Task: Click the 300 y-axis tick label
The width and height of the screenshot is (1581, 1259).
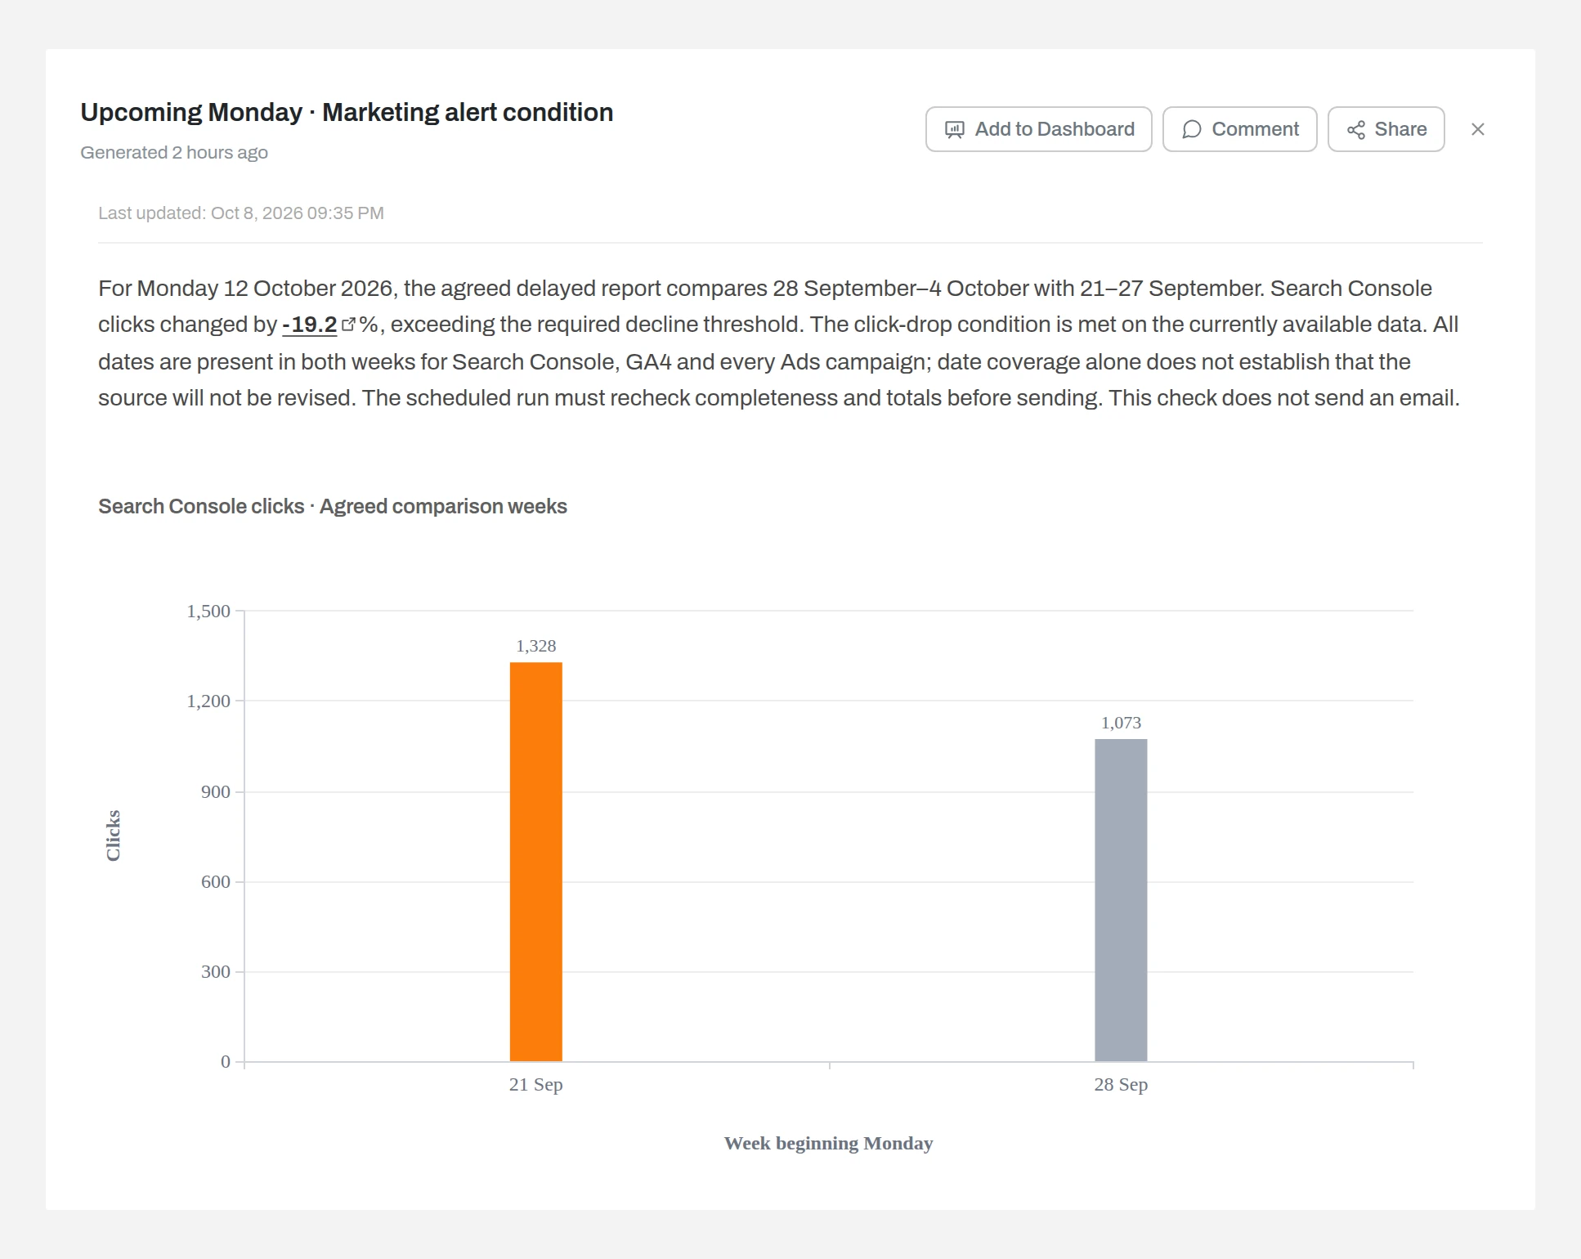Action: pyautogui.click(x=216, y=971)
